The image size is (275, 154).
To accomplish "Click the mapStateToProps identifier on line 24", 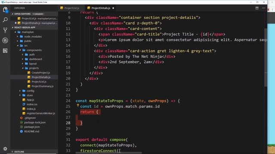I will click(106, 101).
